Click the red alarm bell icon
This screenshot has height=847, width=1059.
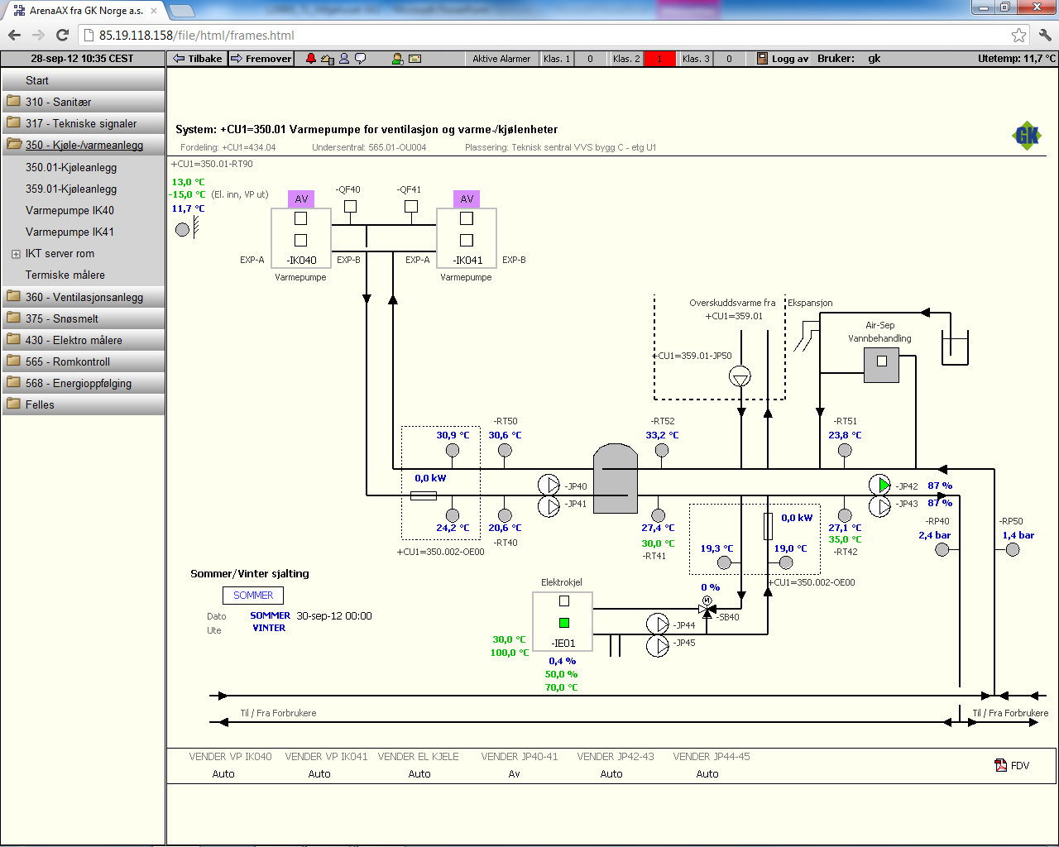(311, 59)
